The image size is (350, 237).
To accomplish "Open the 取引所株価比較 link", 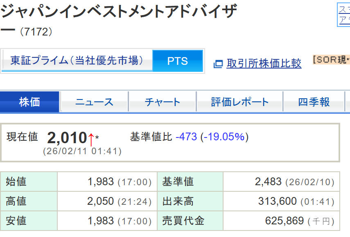I will 264,64.
